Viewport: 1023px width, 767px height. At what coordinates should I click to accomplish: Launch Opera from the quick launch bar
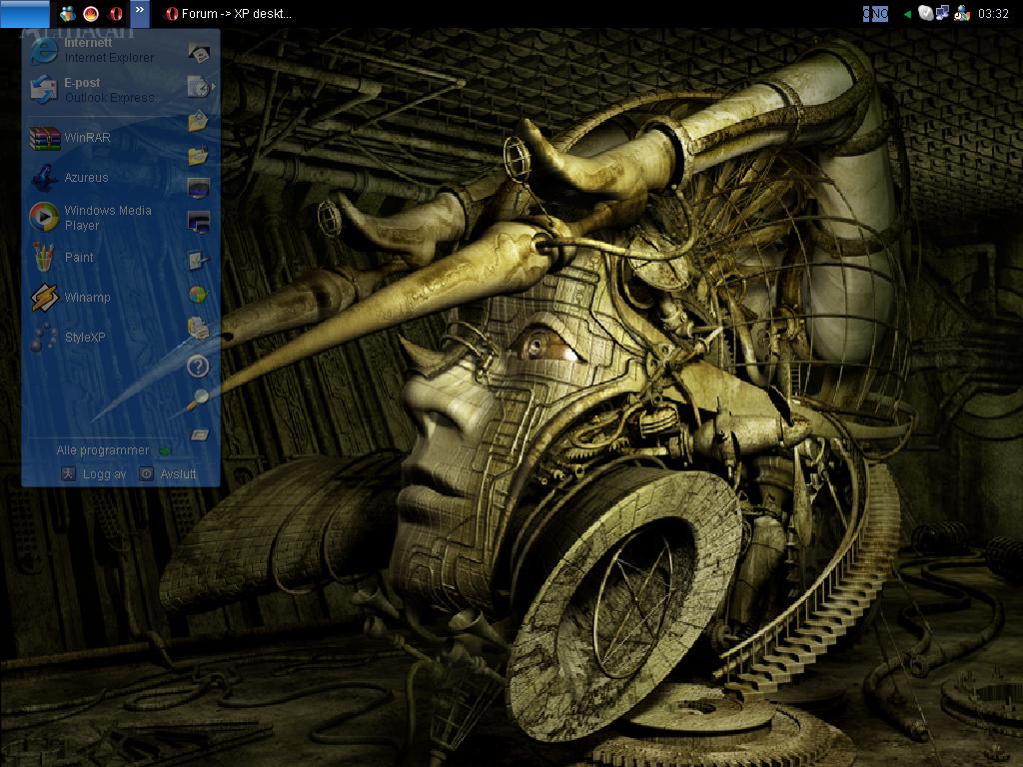point(116,14)
